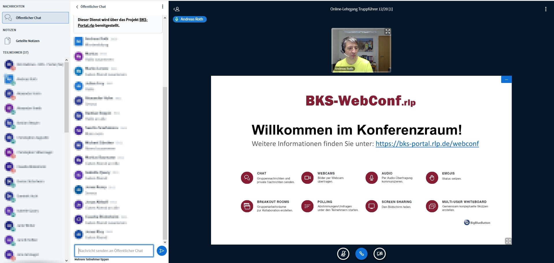554x263 pixels.
Task: Leave audio with the phone button
Action: [361, 254]
